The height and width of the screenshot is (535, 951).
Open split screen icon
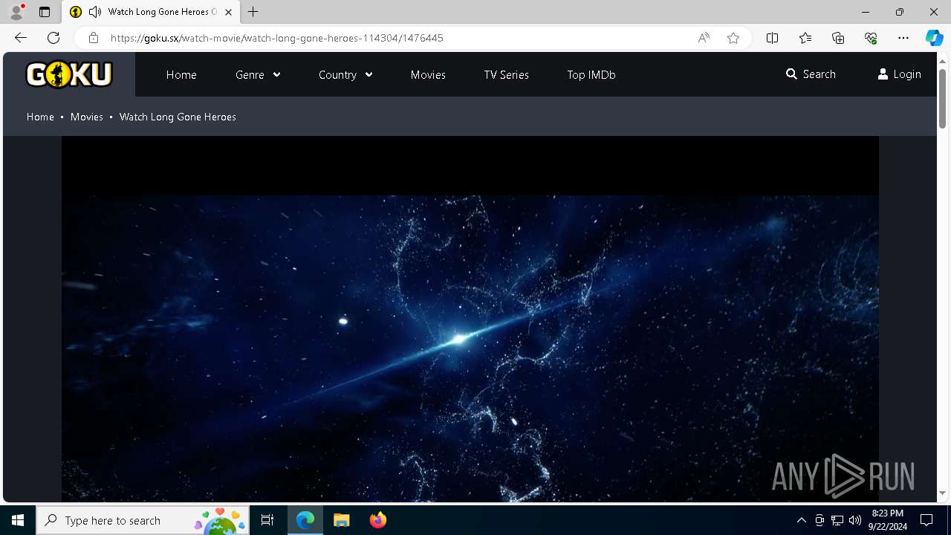[x=772, y=38]
